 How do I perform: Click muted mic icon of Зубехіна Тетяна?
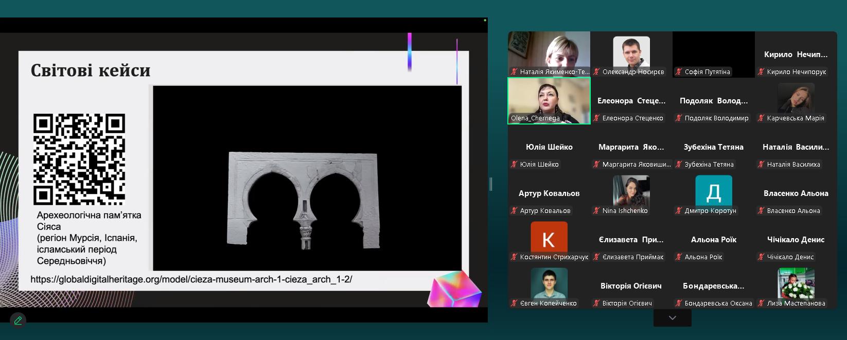pyautogui.click(x=679, y=165)
